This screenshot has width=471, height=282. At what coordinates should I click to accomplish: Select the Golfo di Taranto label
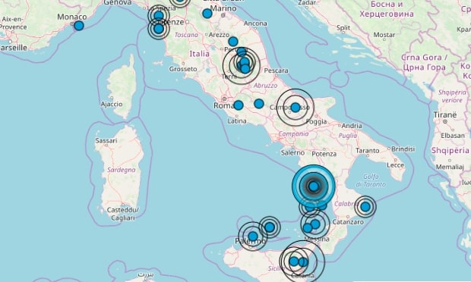click(371, 180)
